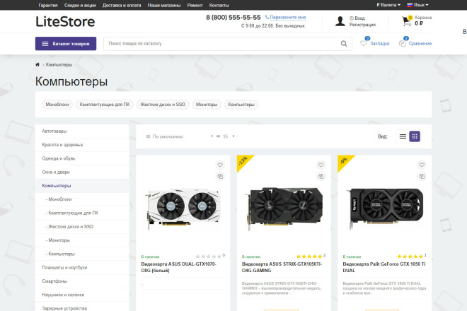Open the shopping cart icon
Screen dimensions: 467x311
(407, 20)
